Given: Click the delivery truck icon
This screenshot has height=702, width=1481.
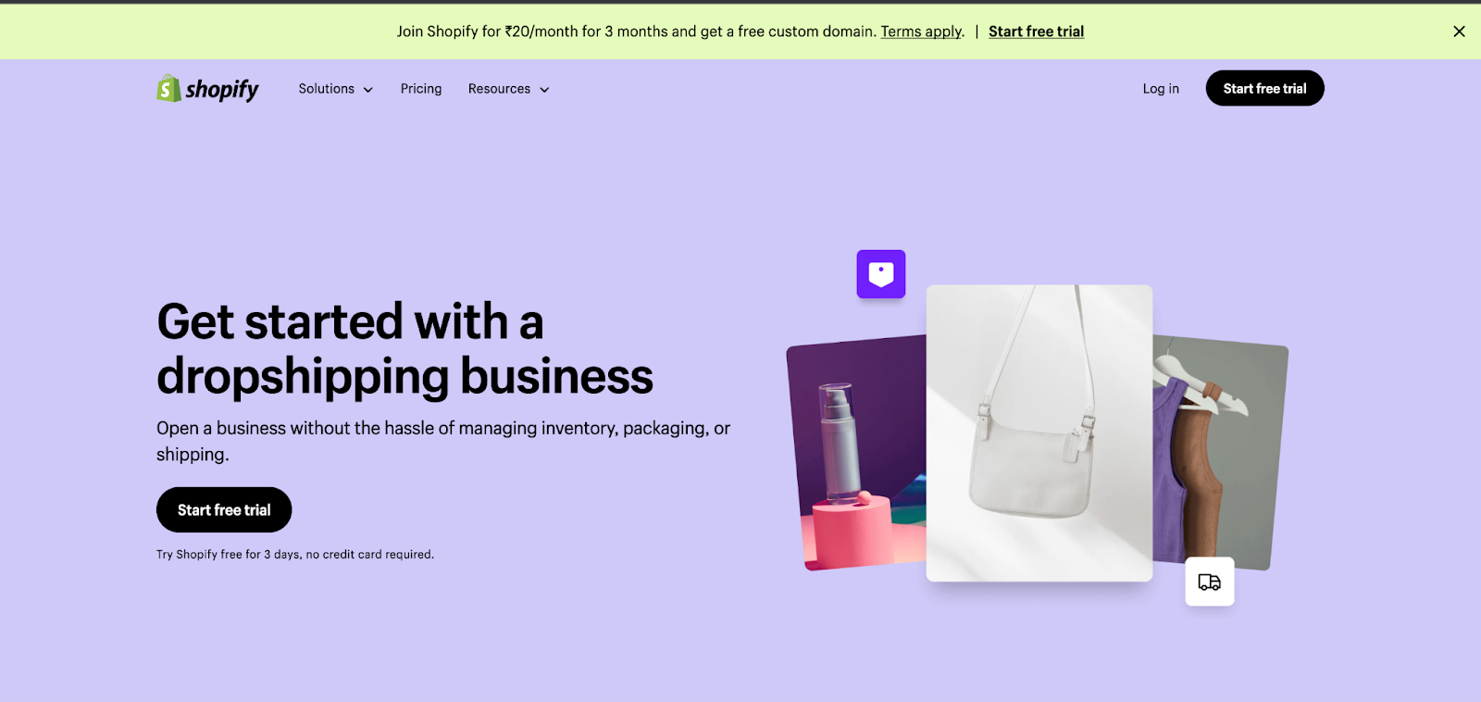Looking at the screenshot, I should point(1210,582).
